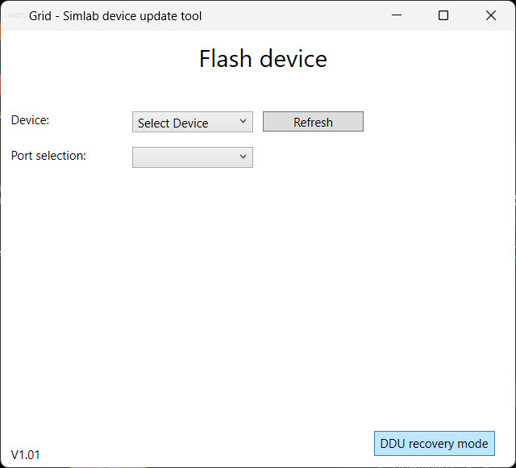
Task: Click the chevron arrow beside Select Device
Action: pyautogui.click(x=243, y=121)
